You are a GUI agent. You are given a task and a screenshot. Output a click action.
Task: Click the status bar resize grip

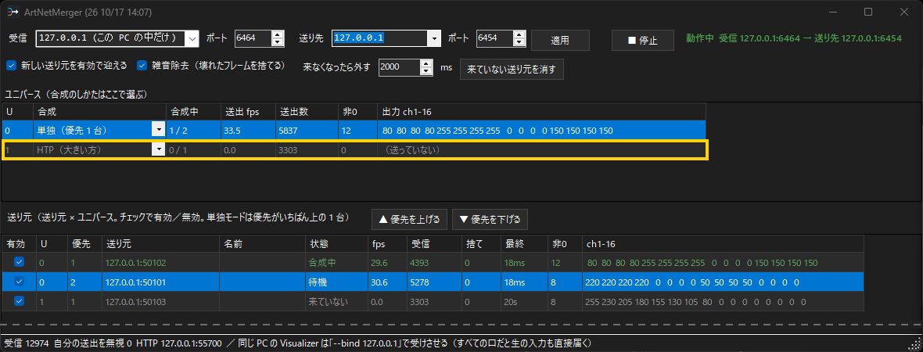916,346
